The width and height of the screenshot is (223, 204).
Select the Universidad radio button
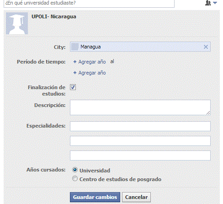[75, 170]
